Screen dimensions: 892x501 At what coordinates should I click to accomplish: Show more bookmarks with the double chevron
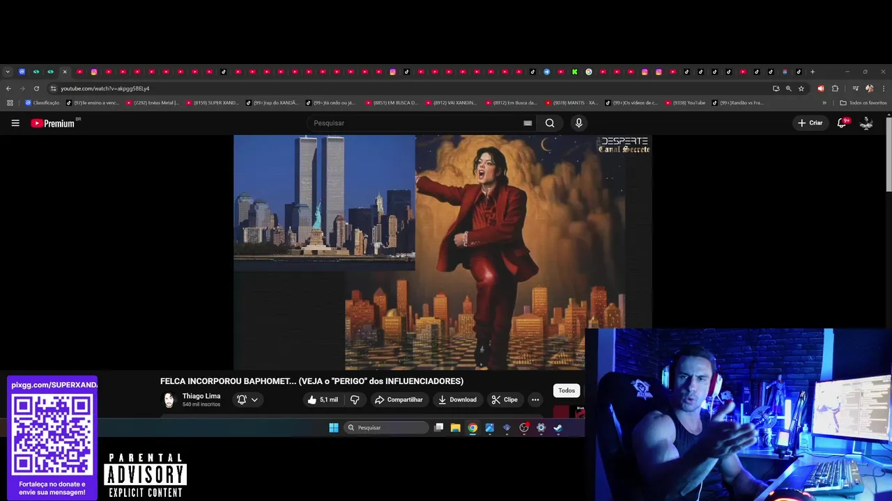(x=824, y=103)
